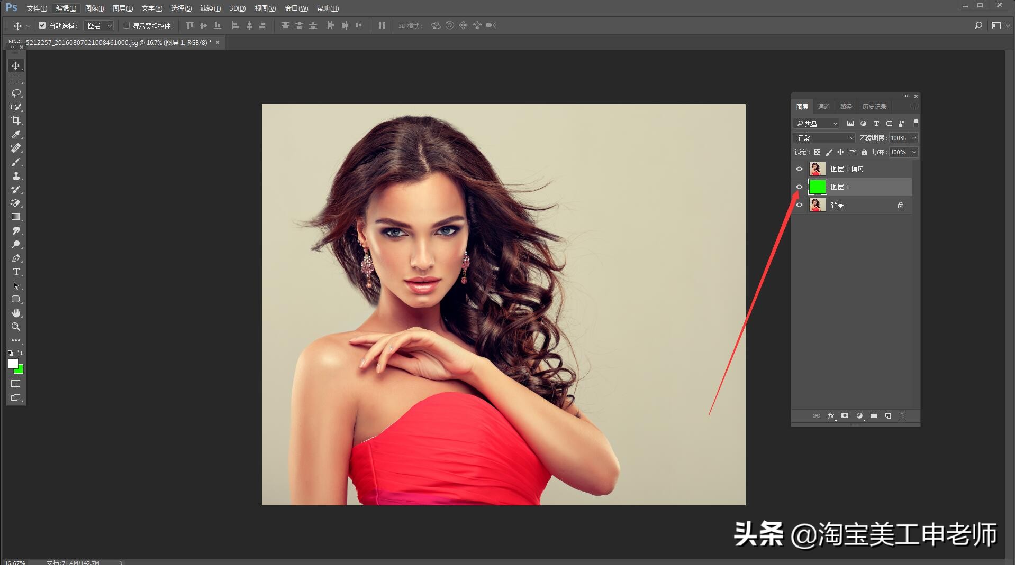Switch to the 通道 tab
Image resolution: width=1015 pixels, height=565 pixels.
click(x=823, y=107)
